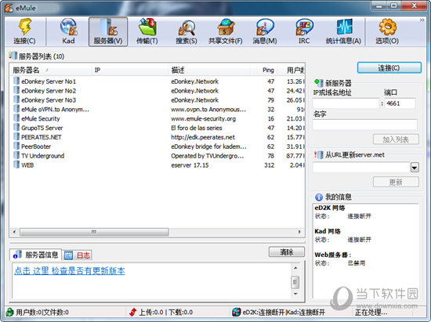Focus the IP or domain address field
Viewport: 431px width, 322px height.
(346, 103)
